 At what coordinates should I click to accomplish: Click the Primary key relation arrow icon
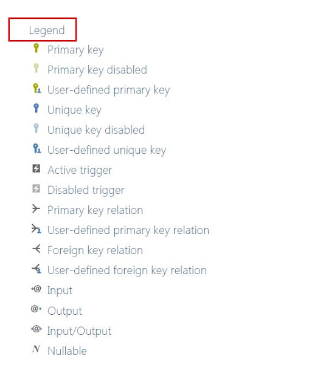click(x=36, y=208)
